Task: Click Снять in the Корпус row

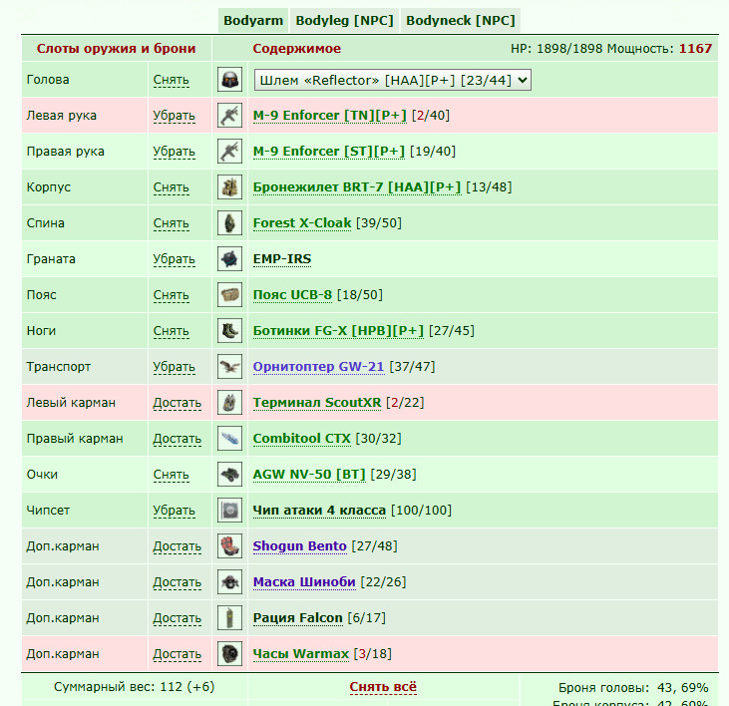Action: click(172, 187)
